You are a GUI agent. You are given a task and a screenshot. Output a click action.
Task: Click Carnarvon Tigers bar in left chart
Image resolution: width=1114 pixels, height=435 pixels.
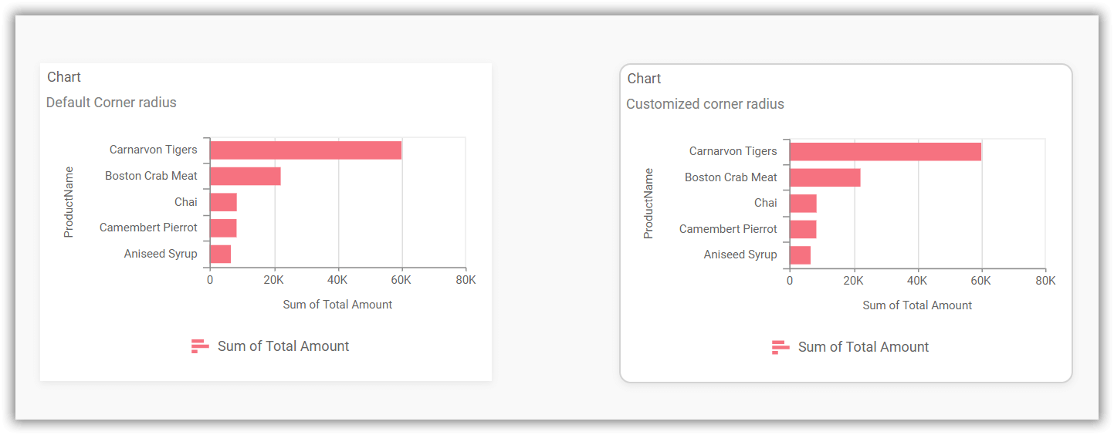[x=306, y=150]
